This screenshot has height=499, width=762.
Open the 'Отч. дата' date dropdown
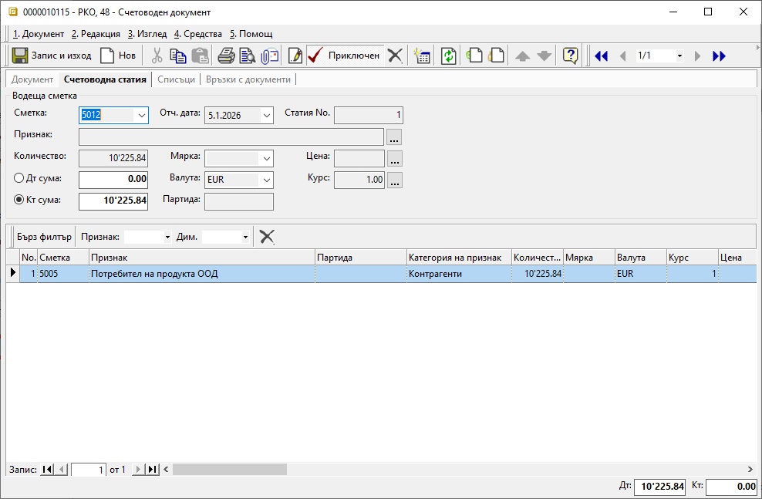[266, 116]
